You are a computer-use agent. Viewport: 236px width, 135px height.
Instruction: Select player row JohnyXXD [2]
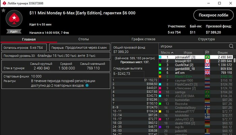[x=196, y=120]
